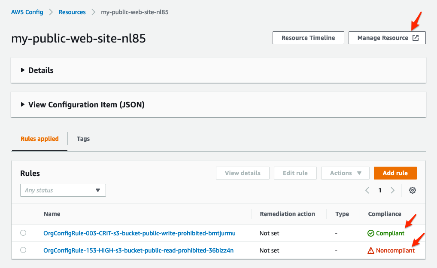Click the breadcrumb chevron after Resources
437x268 pixels.
tap(93, 12)
